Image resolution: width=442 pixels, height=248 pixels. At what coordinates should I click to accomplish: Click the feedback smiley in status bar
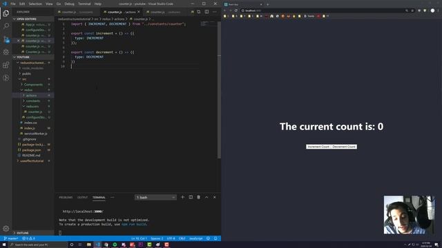tap(208, 238)
